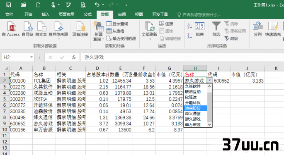Select column header A
Screen dimensions: 284x155
click(21, 68)
